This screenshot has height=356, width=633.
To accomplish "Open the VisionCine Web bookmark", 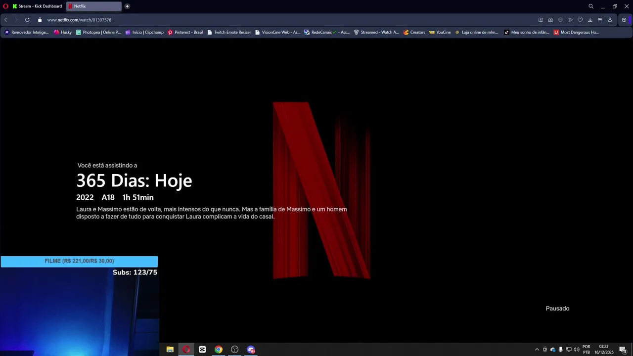I will click(x=277, y=32).
